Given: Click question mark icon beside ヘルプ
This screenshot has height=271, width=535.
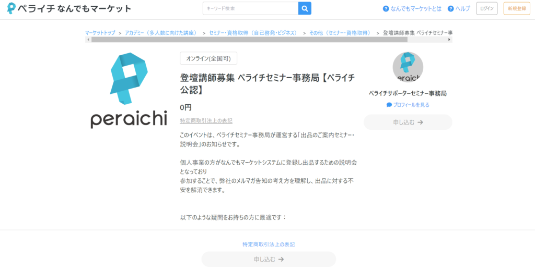Looking at the screenshot, I should [x=451, y=9].
